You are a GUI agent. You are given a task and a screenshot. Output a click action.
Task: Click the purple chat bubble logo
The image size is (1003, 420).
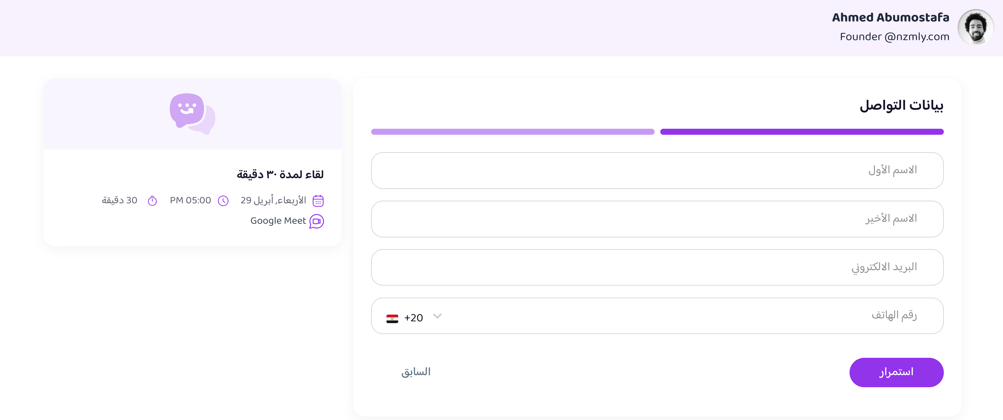192,113
